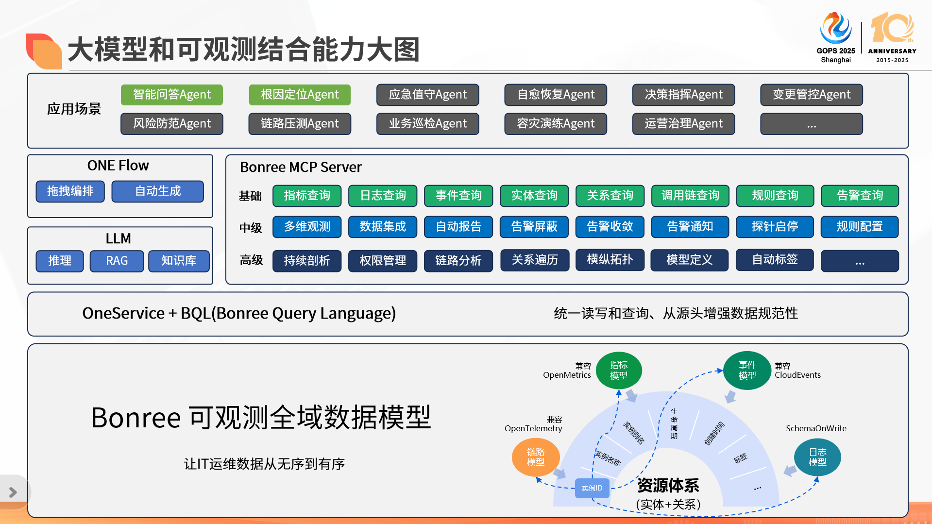Viewport: 932px width, 524px height.
Task: Click the orange slide title icon
Action: (44, 51)
